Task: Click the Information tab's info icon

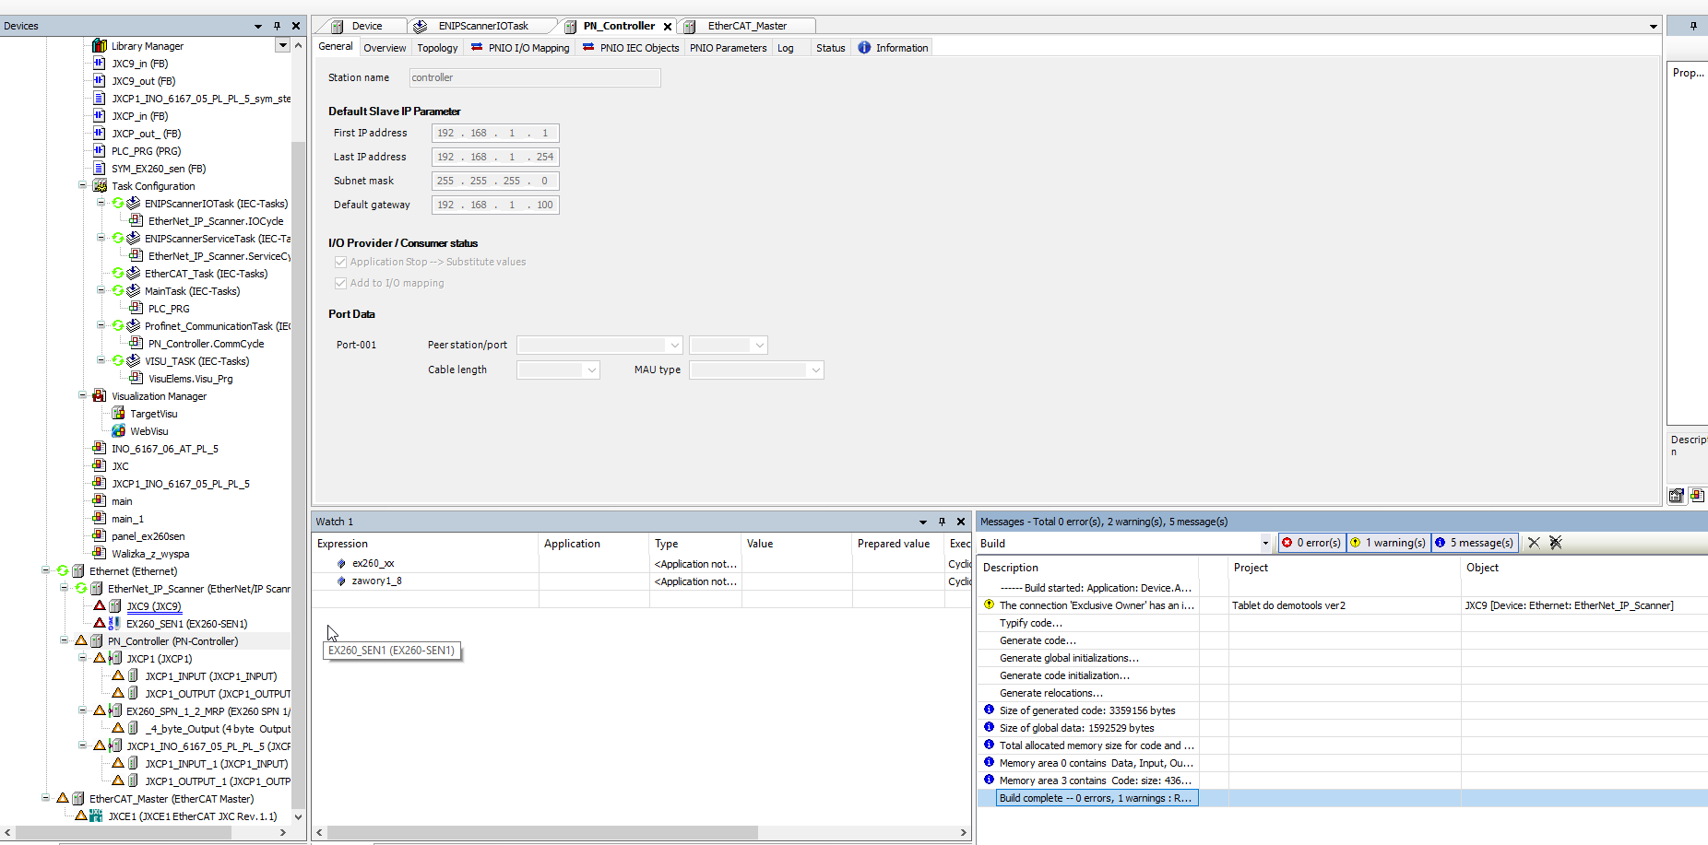Action: pyautogui.click(x=864, y=48)
